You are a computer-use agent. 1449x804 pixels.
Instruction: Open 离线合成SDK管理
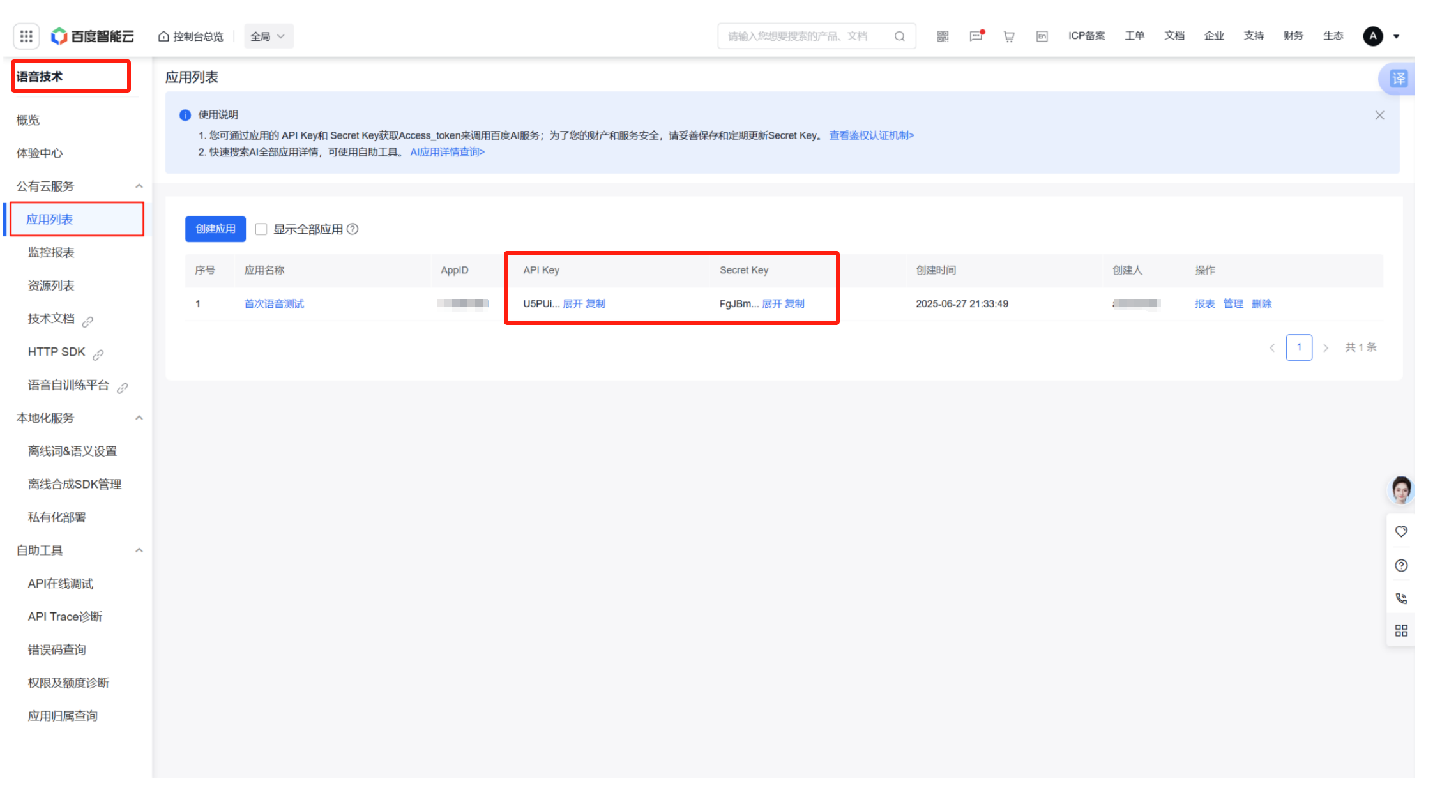coord(75,484)
